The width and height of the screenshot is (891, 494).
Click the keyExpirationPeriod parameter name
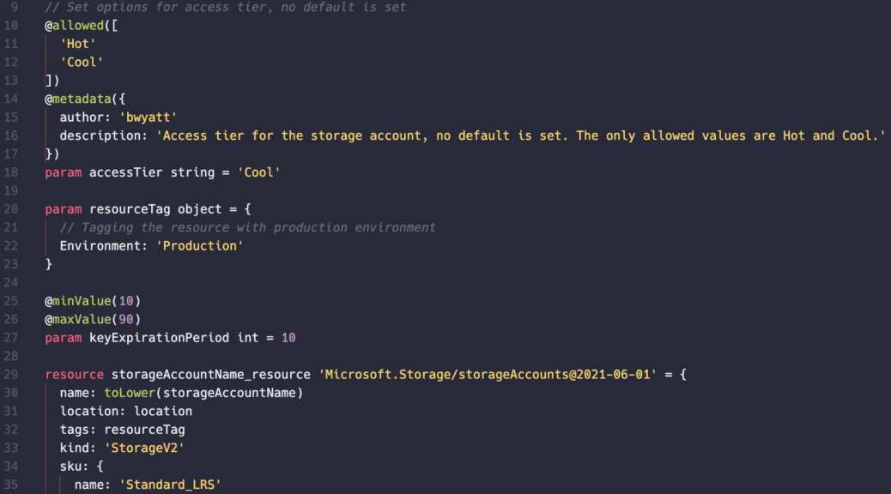coord(159,338)
